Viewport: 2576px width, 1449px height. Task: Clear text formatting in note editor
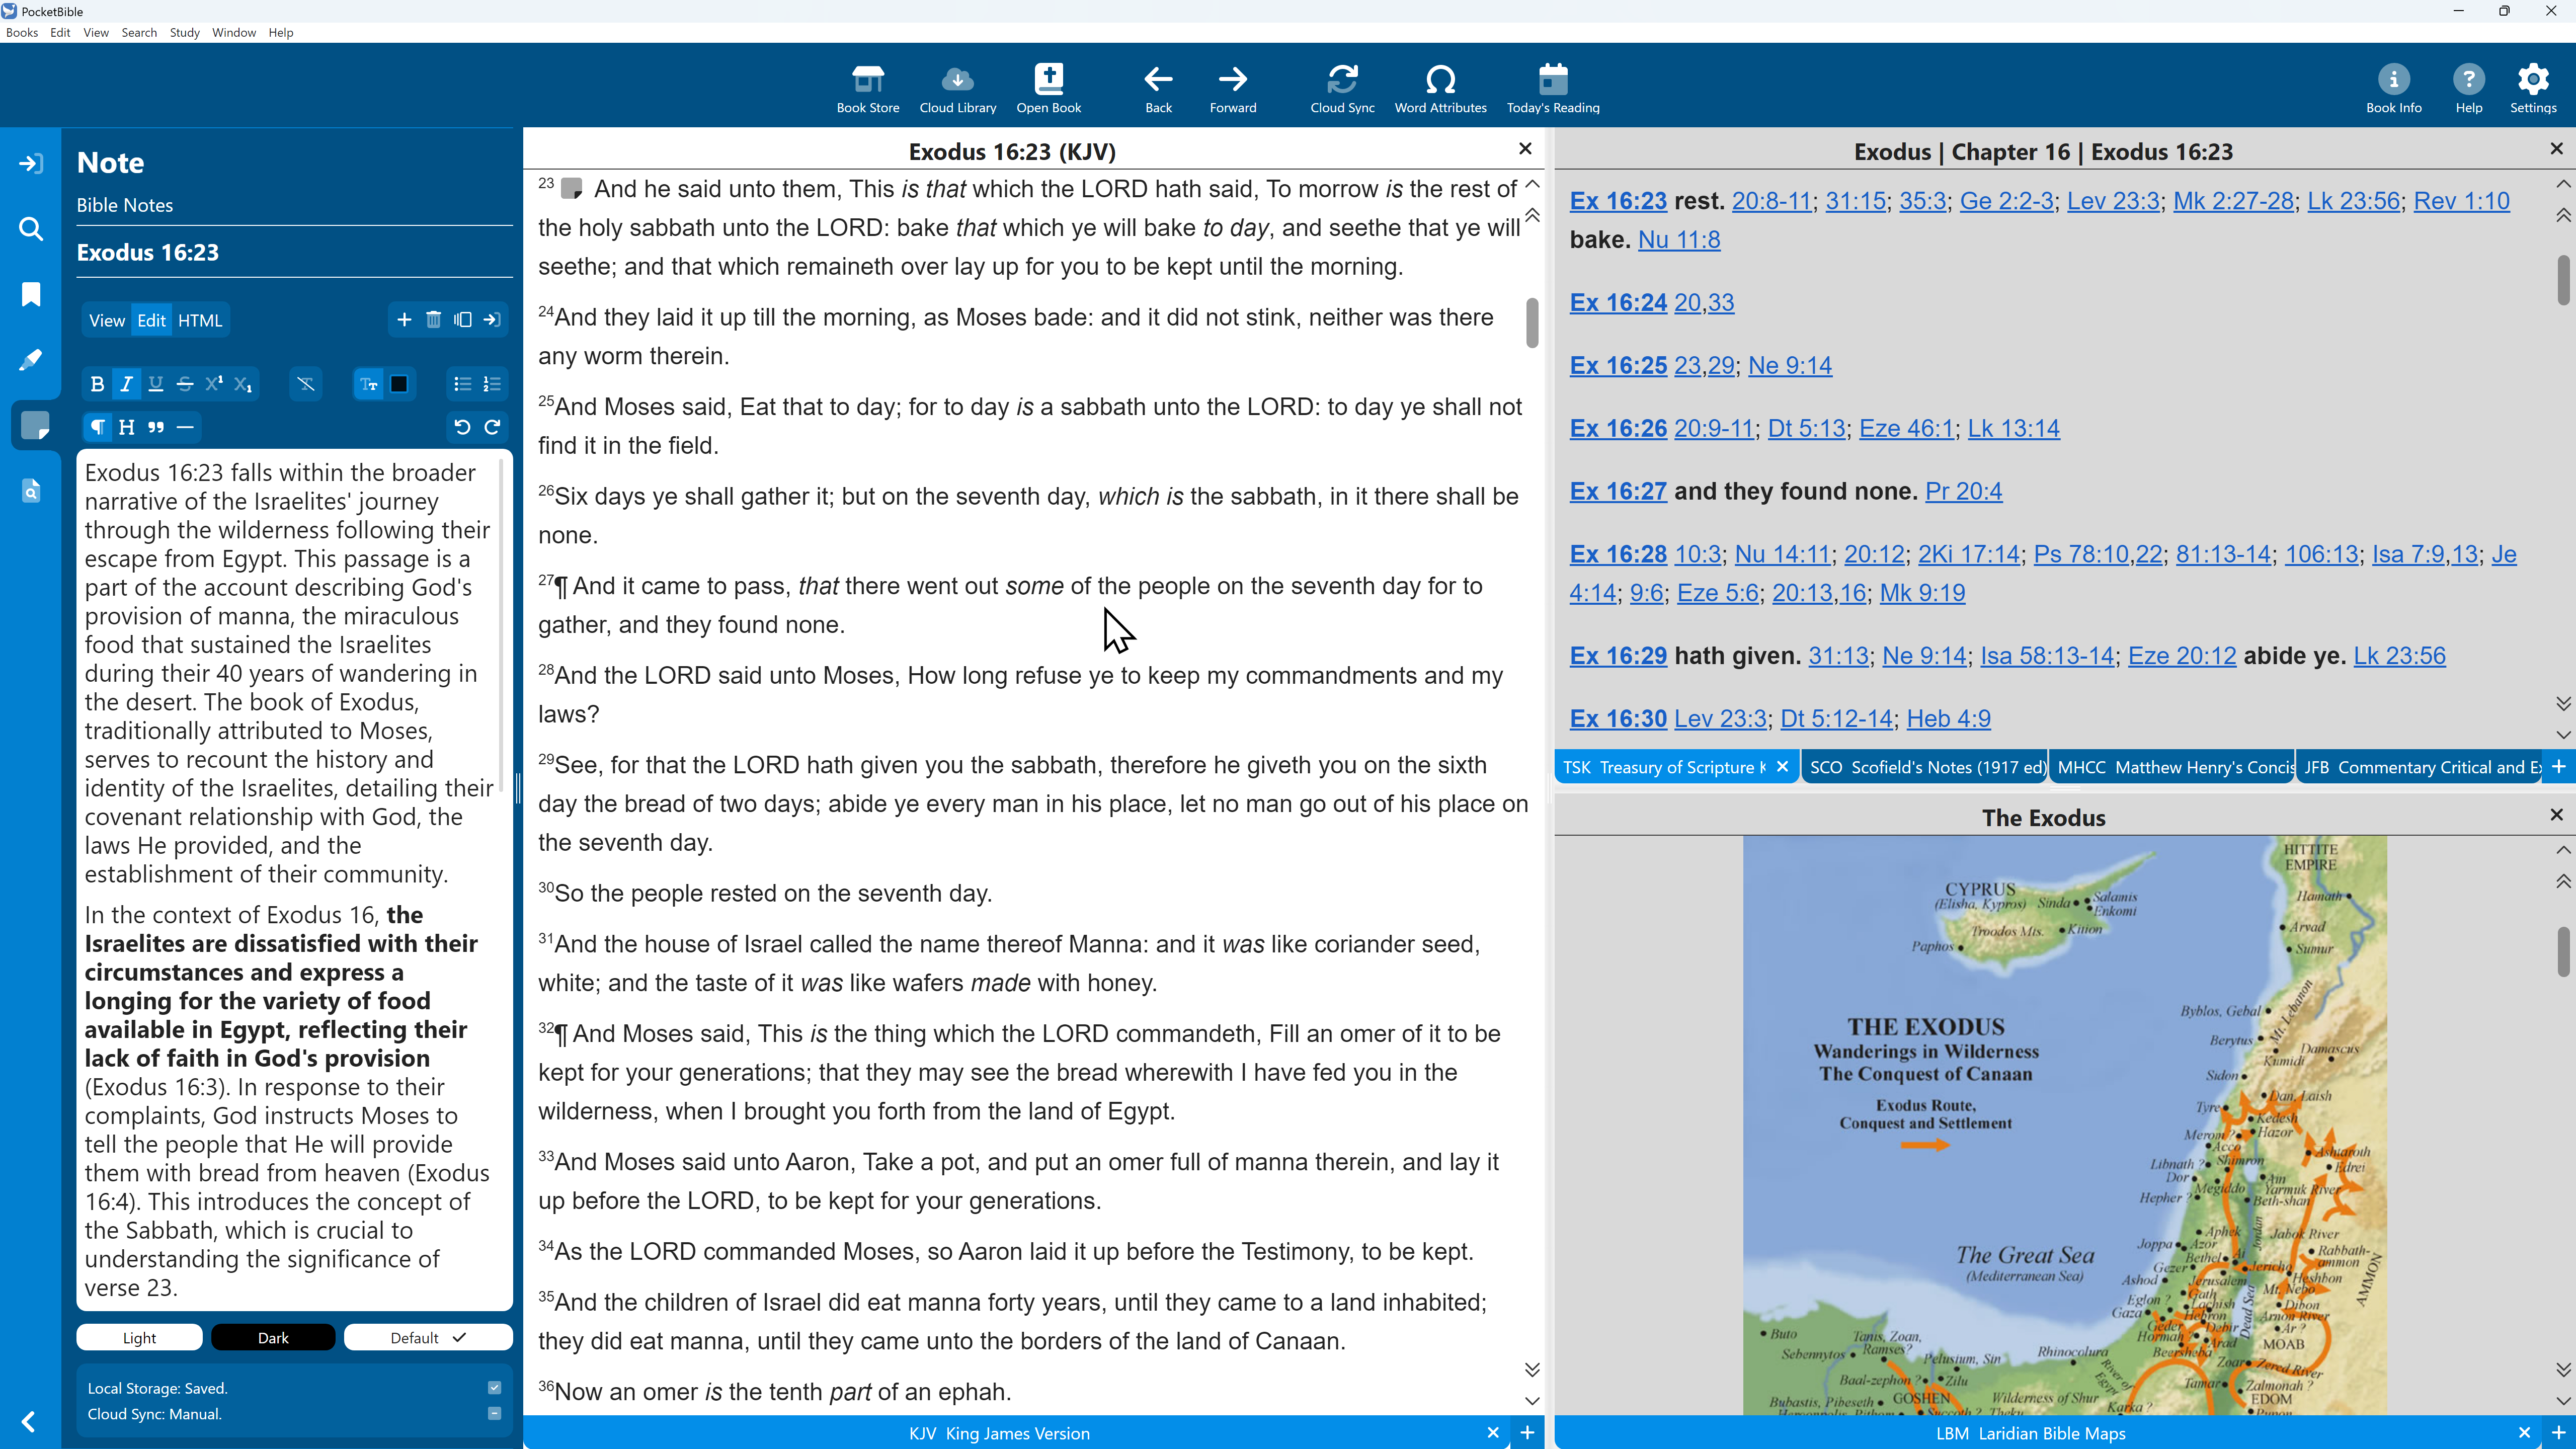pyautogui.click(x=306, y=384)
